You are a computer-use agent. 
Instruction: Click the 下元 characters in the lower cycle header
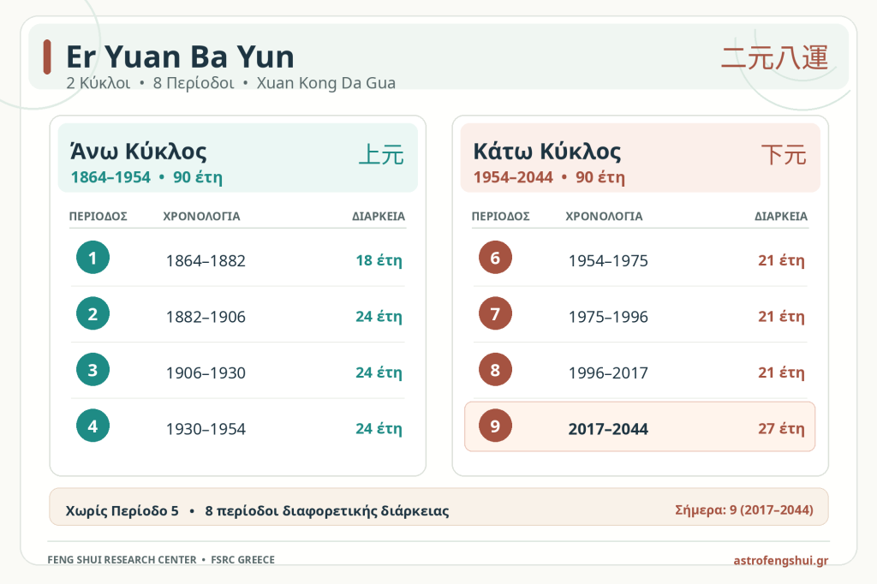pos(784,154)
